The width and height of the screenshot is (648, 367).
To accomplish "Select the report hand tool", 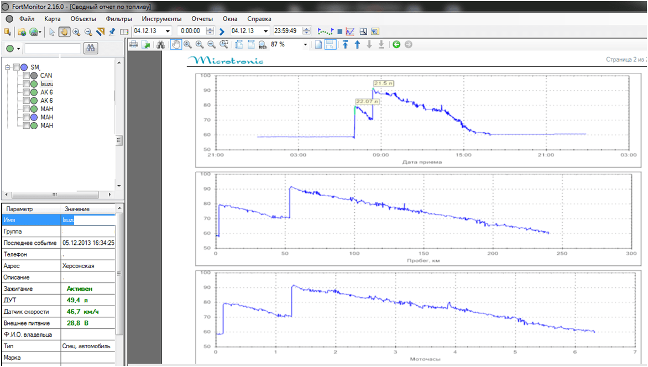I will point(176,45).
